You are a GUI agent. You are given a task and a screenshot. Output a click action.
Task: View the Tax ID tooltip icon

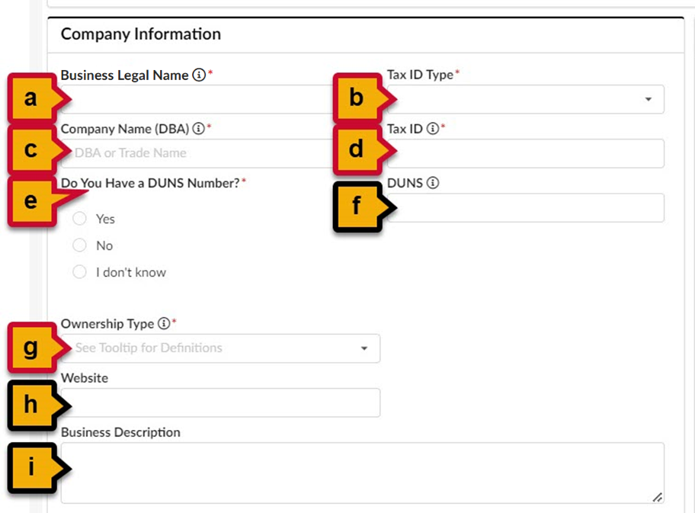[431, 129]
